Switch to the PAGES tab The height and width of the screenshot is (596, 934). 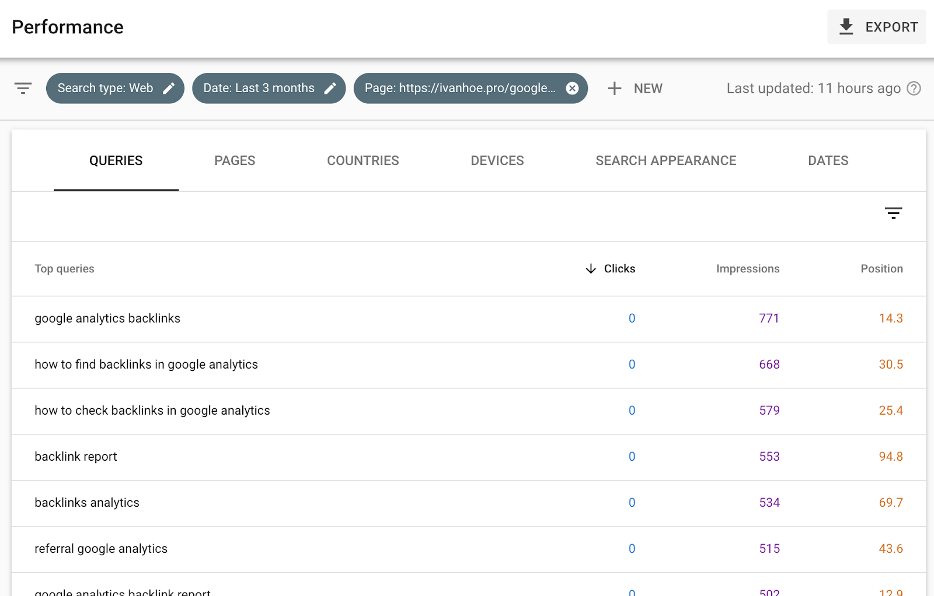234,160
